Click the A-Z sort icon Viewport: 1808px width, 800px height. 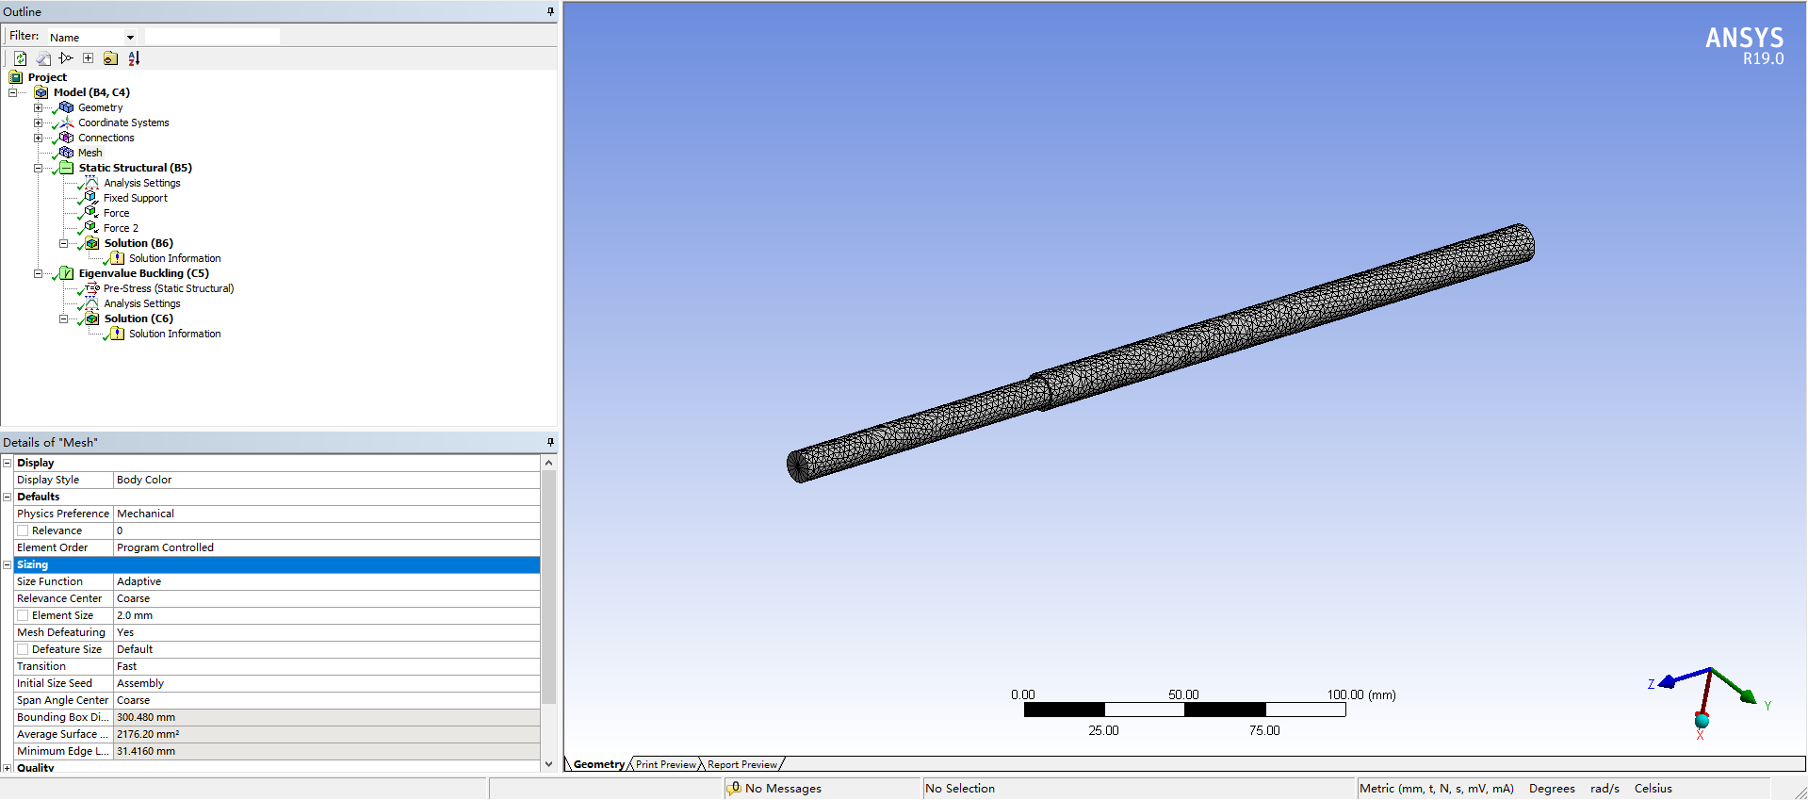134,58
